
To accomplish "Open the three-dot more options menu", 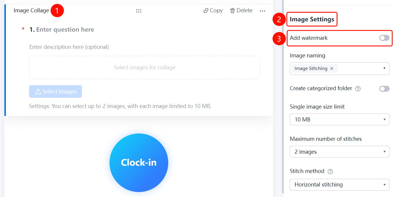I will (262, 11).
